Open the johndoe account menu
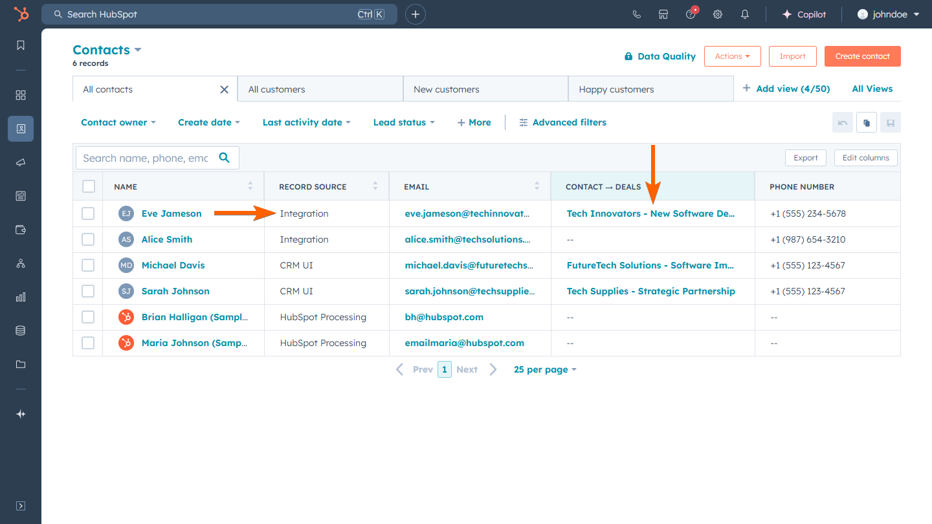 point(888,14)
